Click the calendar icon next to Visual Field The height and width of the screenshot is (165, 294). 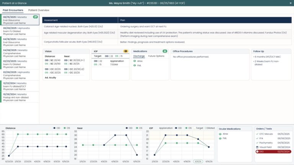(257, 147)
